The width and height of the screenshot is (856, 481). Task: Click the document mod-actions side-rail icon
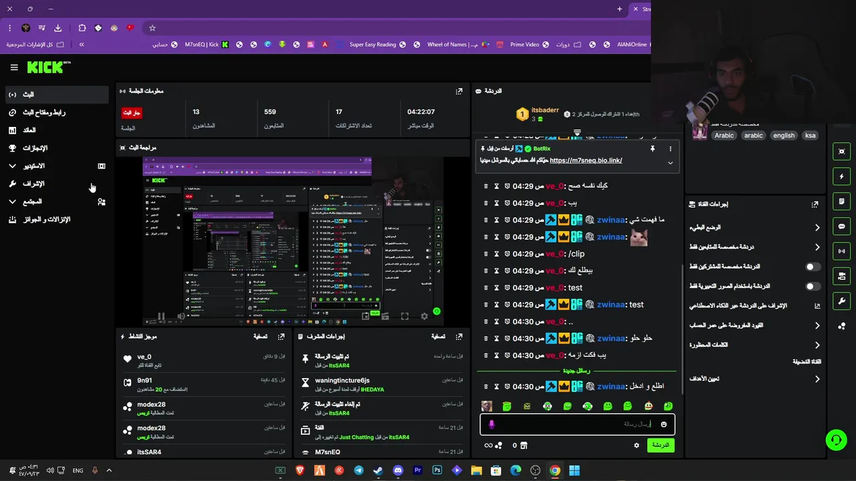(842, 201)
